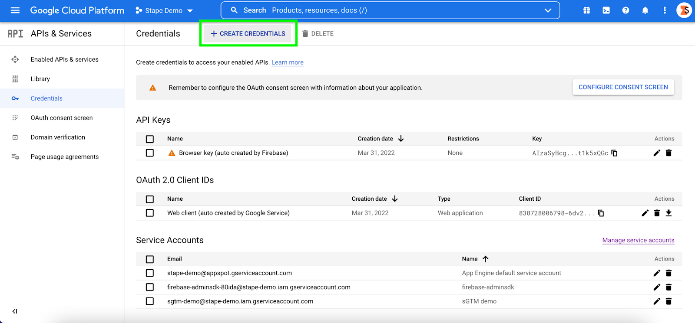
Task: Click the CREATE CREDENTIALS button
Action: pyautogui.click(x=248, y=33)
